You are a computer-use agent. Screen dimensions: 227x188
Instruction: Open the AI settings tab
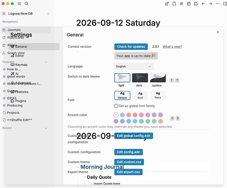(x=15, y=74)
